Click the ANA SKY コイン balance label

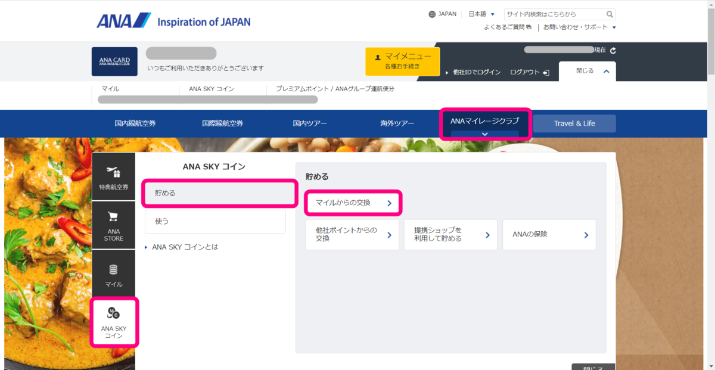point(212,89)
